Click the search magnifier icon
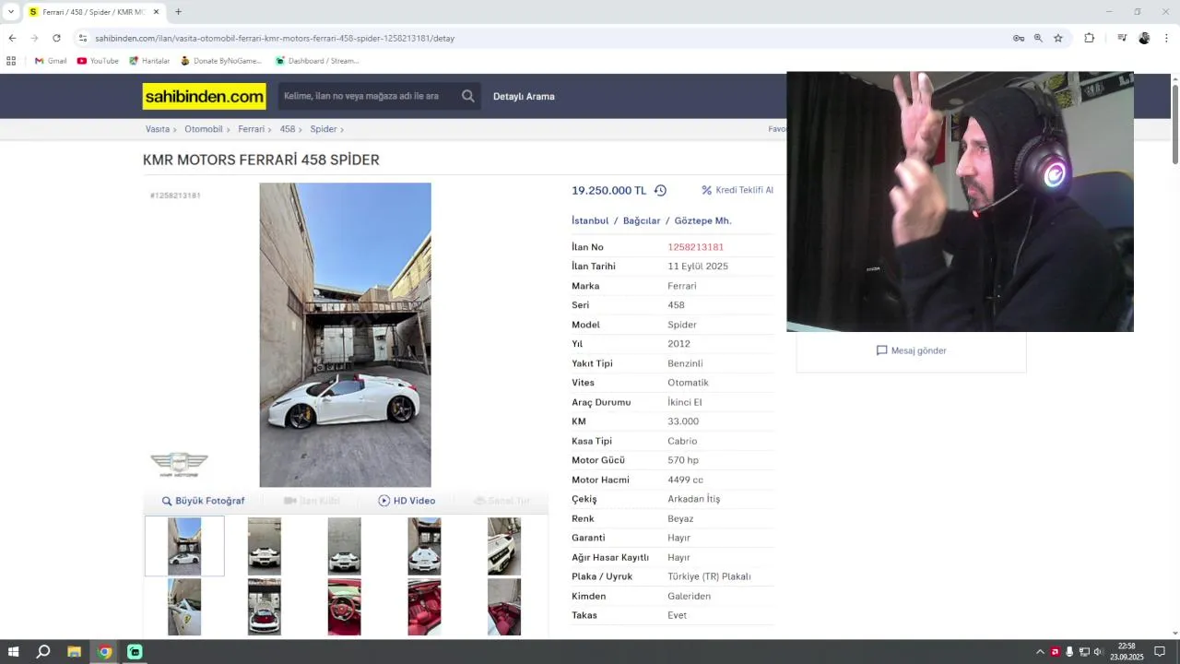Viewport: 1180px width, 664px height. pyautogui.click(x=468, y=96)
